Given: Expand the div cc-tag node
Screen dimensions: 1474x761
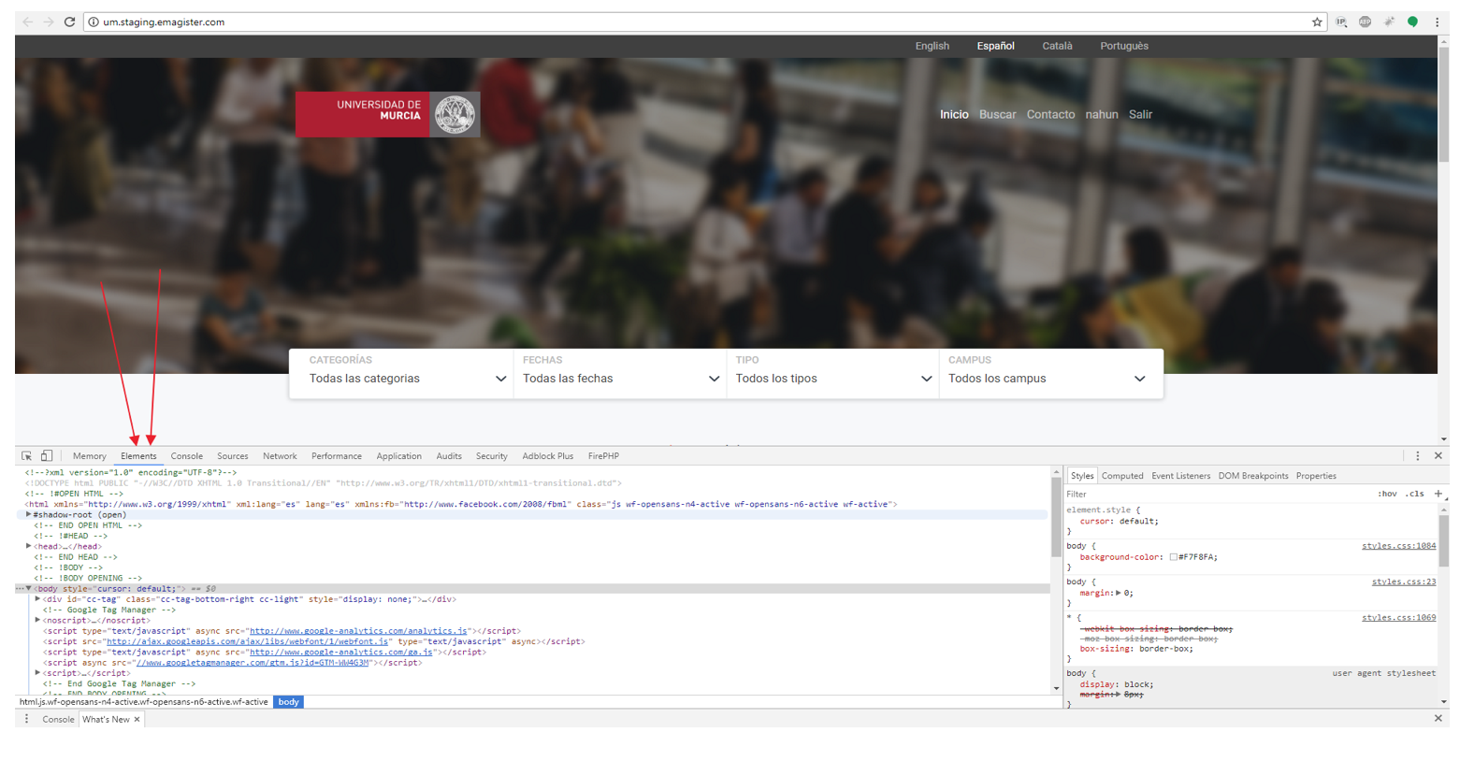Looking at the screenshot, I should [x=37, y=599].
